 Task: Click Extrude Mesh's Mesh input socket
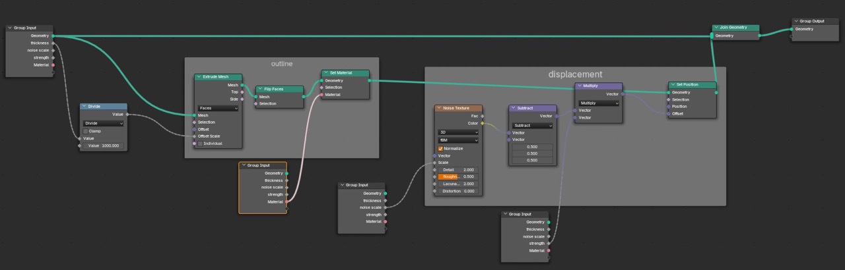tap(194, 115)
